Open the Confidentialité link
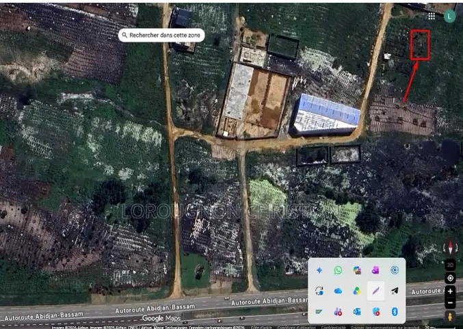The image size is (463, 329). tap(333, 328)
